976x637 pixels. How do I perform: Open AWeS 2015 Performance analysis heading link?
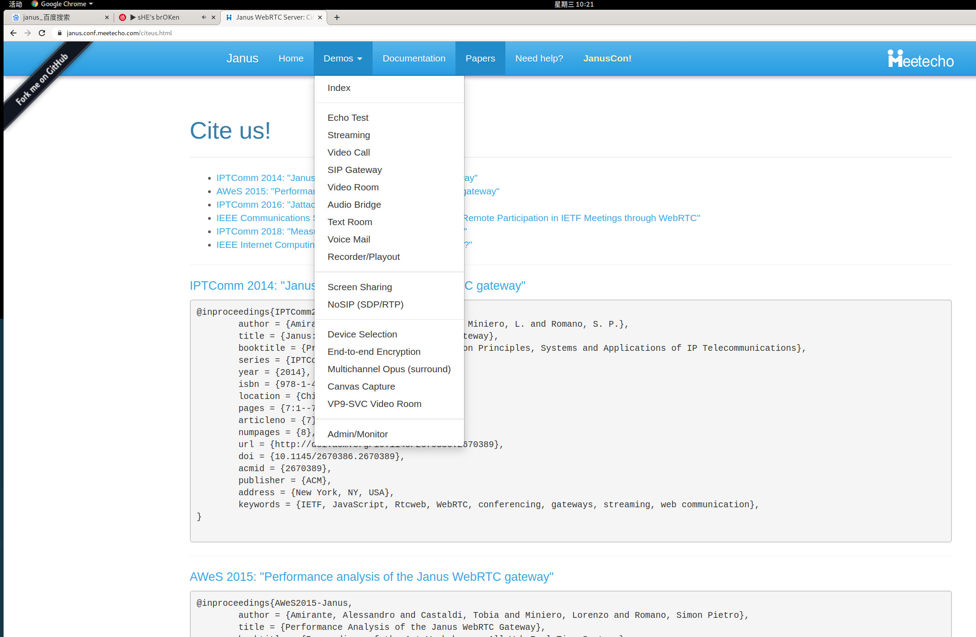tap(371, 577)
